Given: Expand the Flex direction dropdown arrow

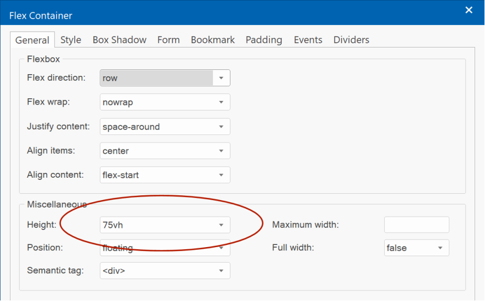Looking at the screenshot, I should point(221,78).
